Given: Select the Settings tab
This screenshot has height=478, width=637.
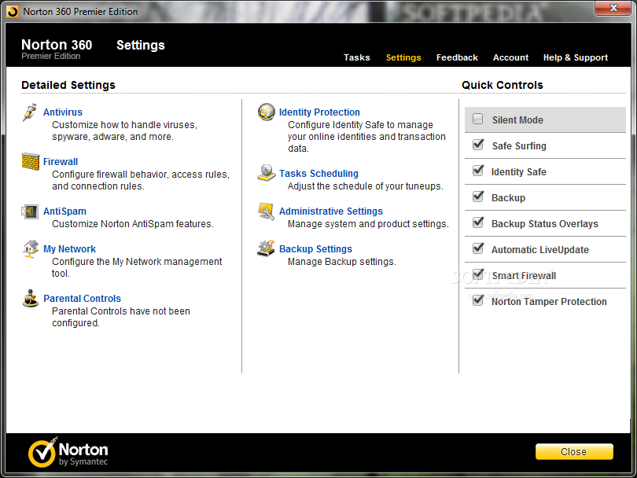Looking at the screenshot, I should tap(403, 57).
